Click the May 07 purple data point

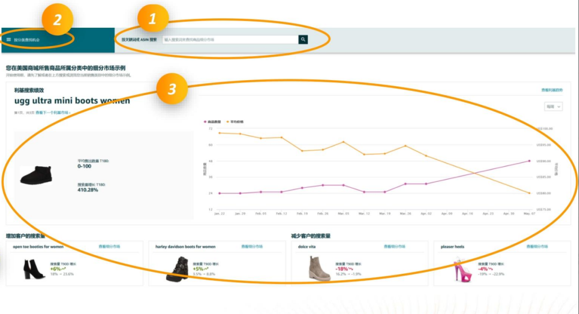click(x=529, y=161)
